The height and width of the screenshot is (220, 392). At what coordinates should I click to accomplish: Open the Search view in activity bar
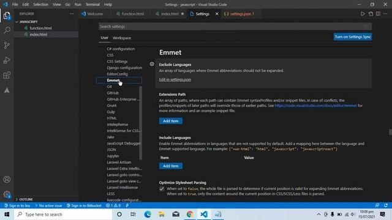7,31
